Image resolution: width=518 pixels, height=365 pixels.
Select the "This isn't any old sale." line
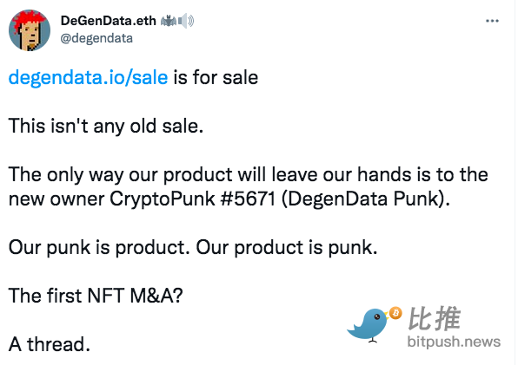[x=106, y=127]
